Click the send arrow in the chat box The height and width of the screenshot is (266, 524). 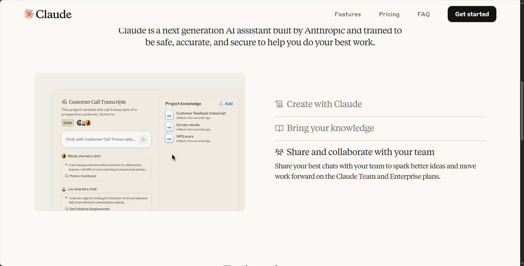pyautogui.click(x=143, y=139)
